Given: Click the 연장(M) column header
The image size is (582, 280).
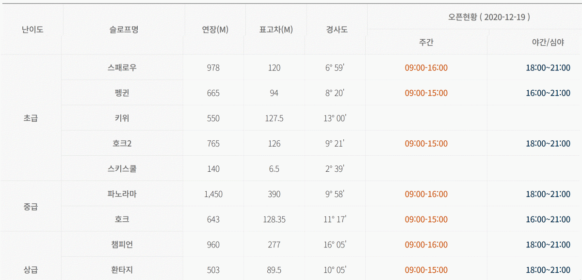Looking at the screenshot, I should click(x=215, y=29).
